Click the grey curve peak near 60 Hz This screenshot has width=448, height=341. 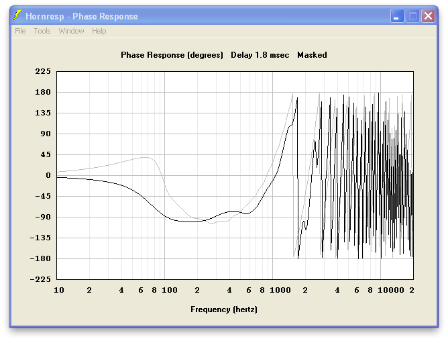click(x=146, y=157)
